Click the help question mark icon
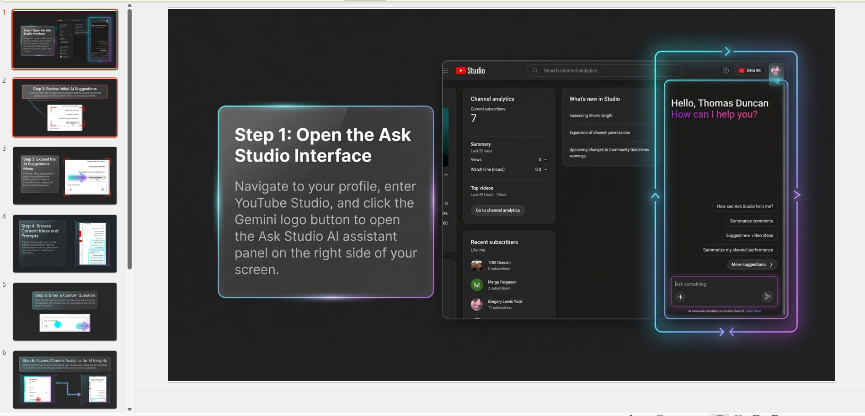 (x=726, y=71)
